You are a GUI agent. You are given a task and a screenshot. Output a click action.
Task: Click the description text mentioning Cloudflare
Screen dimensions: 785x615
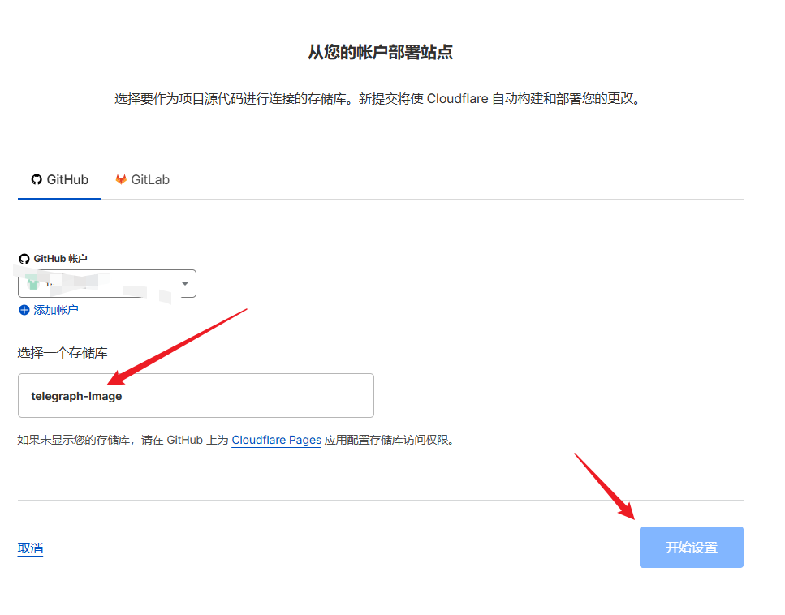[377, 100]
